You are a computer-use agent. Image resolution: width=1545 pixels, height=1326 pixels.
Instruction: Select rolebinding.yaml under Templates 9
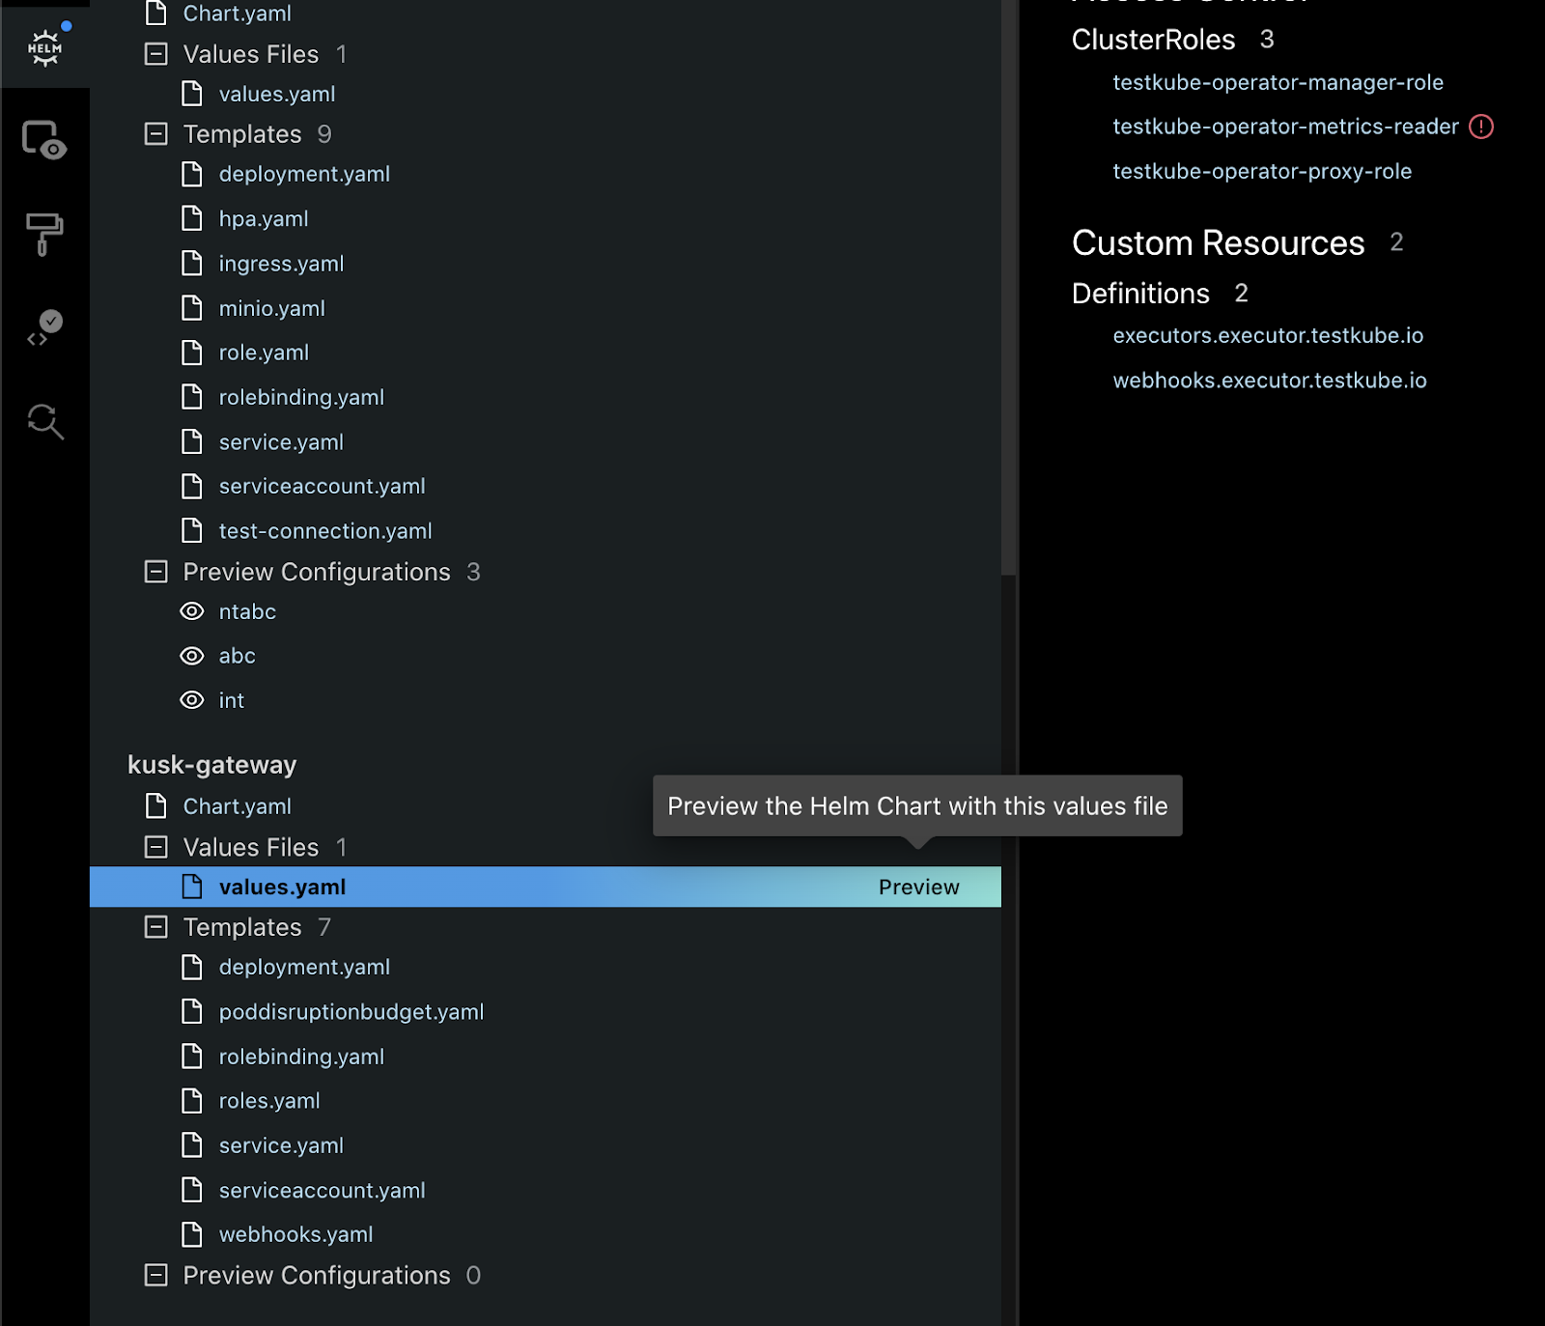(301, 398)
